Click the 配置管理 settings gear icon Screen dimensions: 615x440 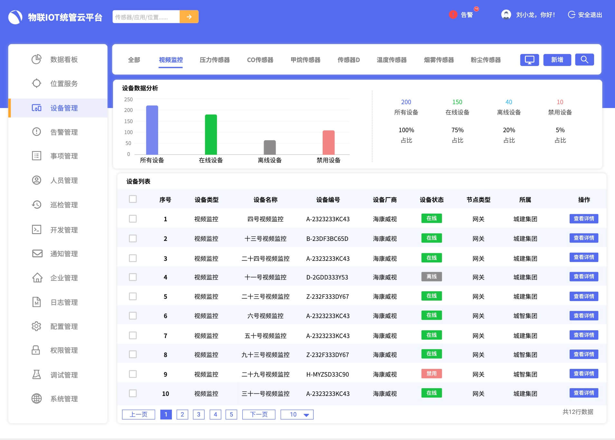(x=36, y=326)
